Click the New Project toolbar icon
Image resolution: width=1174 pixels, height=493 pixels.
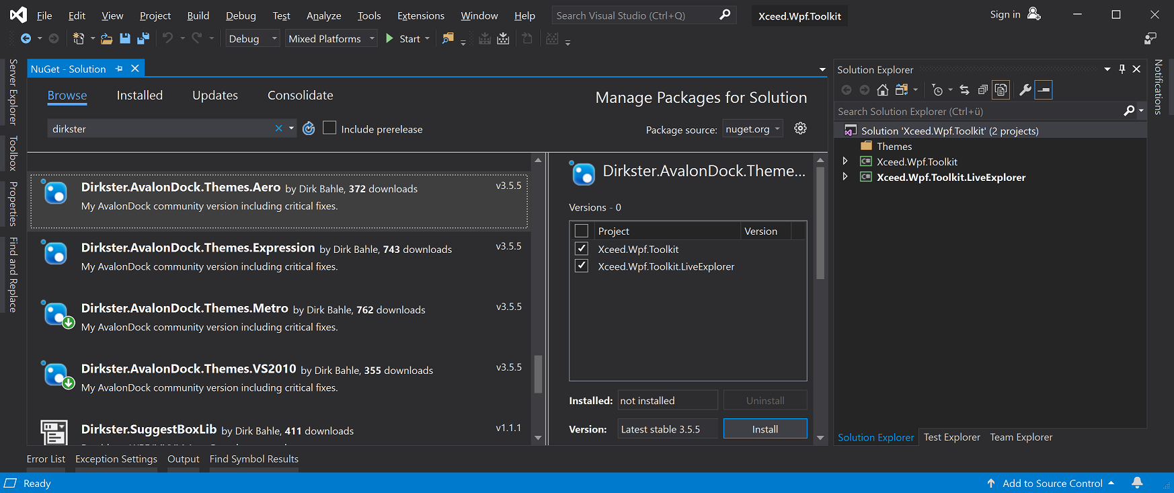tap(79, 39)
